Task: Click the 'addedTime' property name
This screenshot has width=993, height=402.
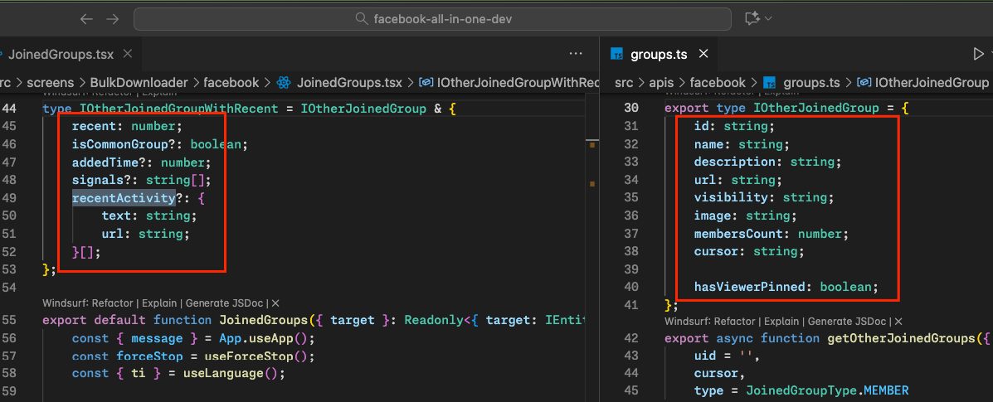Action: click(105, 162)
